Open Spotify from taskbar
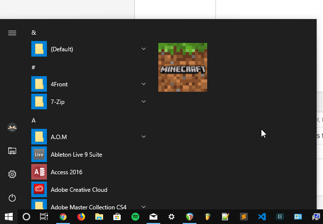323x224 pixels. click(x=135, y=217)
